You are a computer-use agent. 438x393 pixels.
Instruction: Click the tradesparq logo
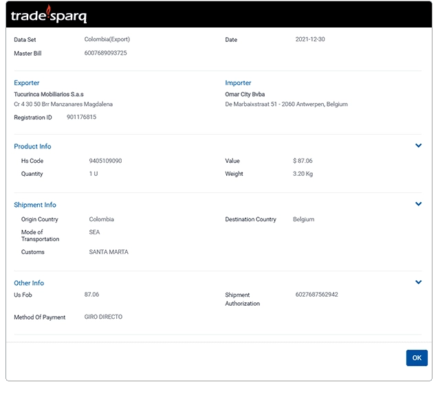pos(49,14)
